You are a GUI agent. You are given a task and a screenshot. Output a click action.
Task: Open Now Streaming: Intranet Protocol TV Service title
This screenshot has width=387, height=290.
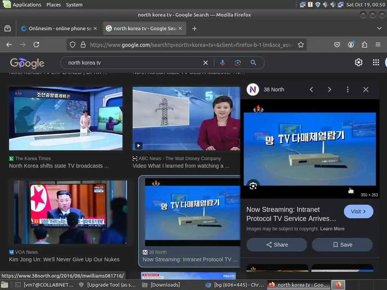click(x=291, y=214)
